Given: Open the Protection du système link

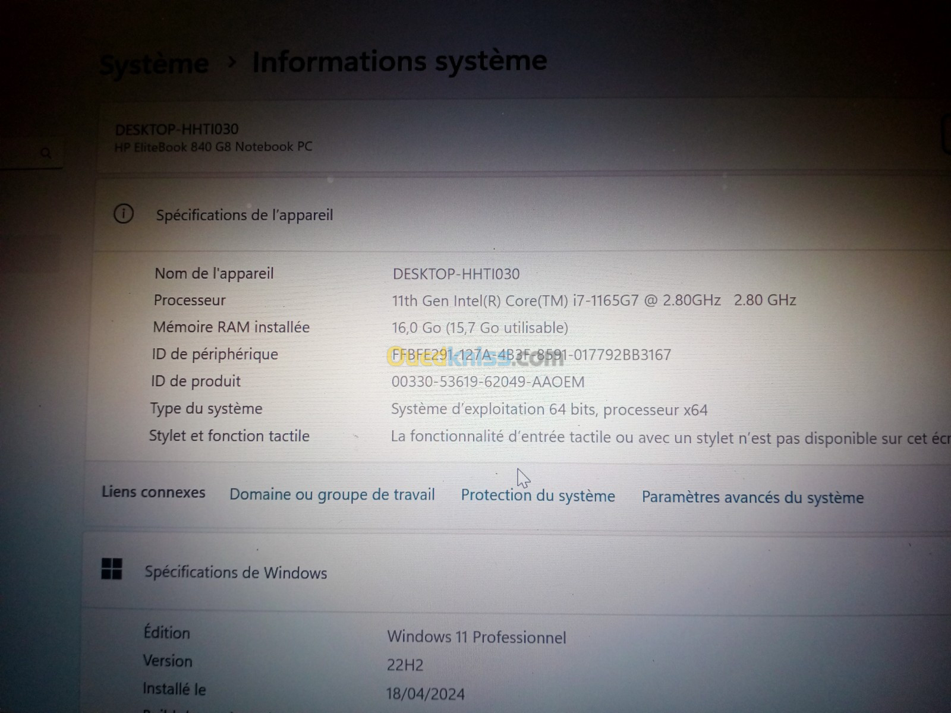Looking at the screenshot, I should [538, 496].
